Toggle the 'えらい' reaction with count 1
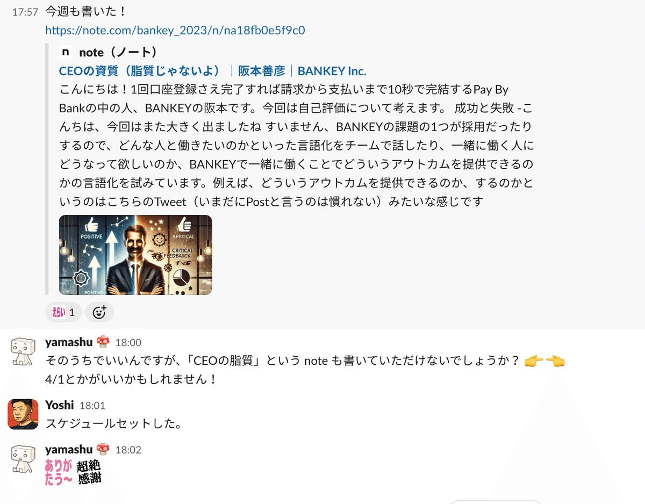 pos(63,312)
